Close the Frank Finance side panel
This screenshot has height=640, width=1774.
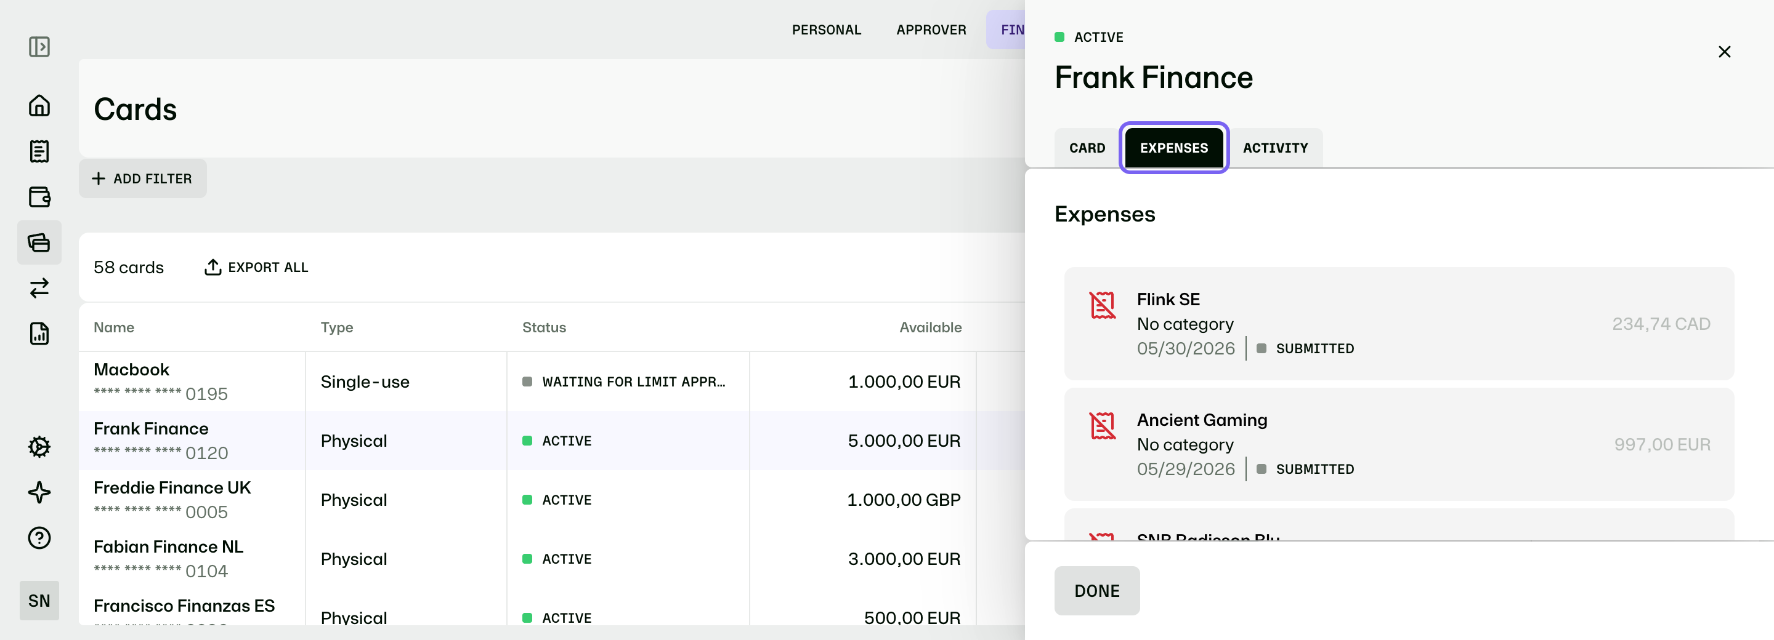pos(1723,52)
